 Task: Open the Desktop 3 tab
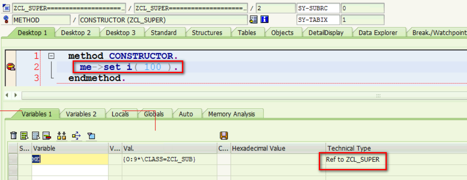point(120,33)
